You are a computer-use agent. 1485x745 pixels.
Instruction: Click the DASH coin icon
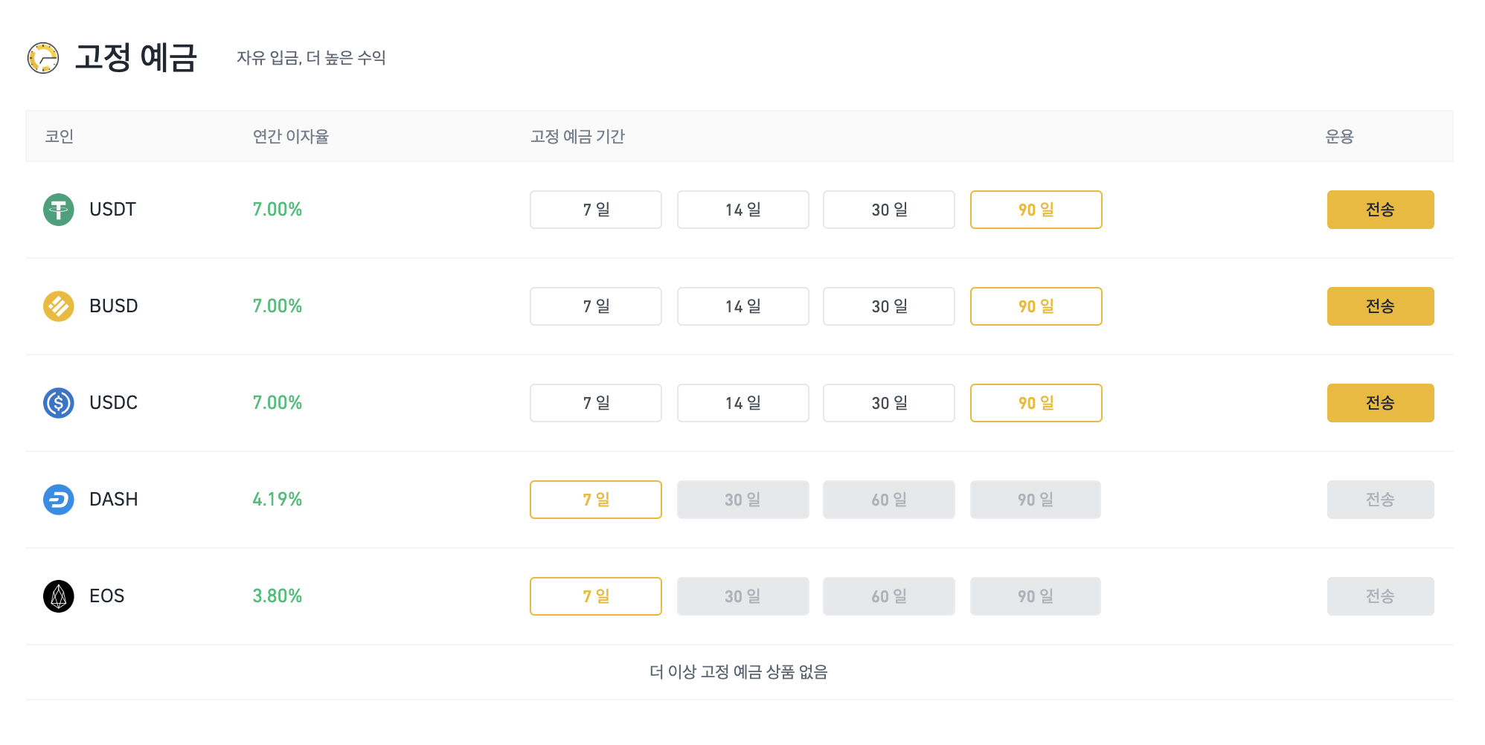(x=59, y=500)
